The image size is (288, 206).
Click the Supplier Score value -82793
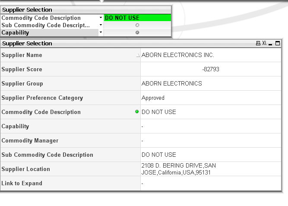pyautogui.click(x=211, y=70)
